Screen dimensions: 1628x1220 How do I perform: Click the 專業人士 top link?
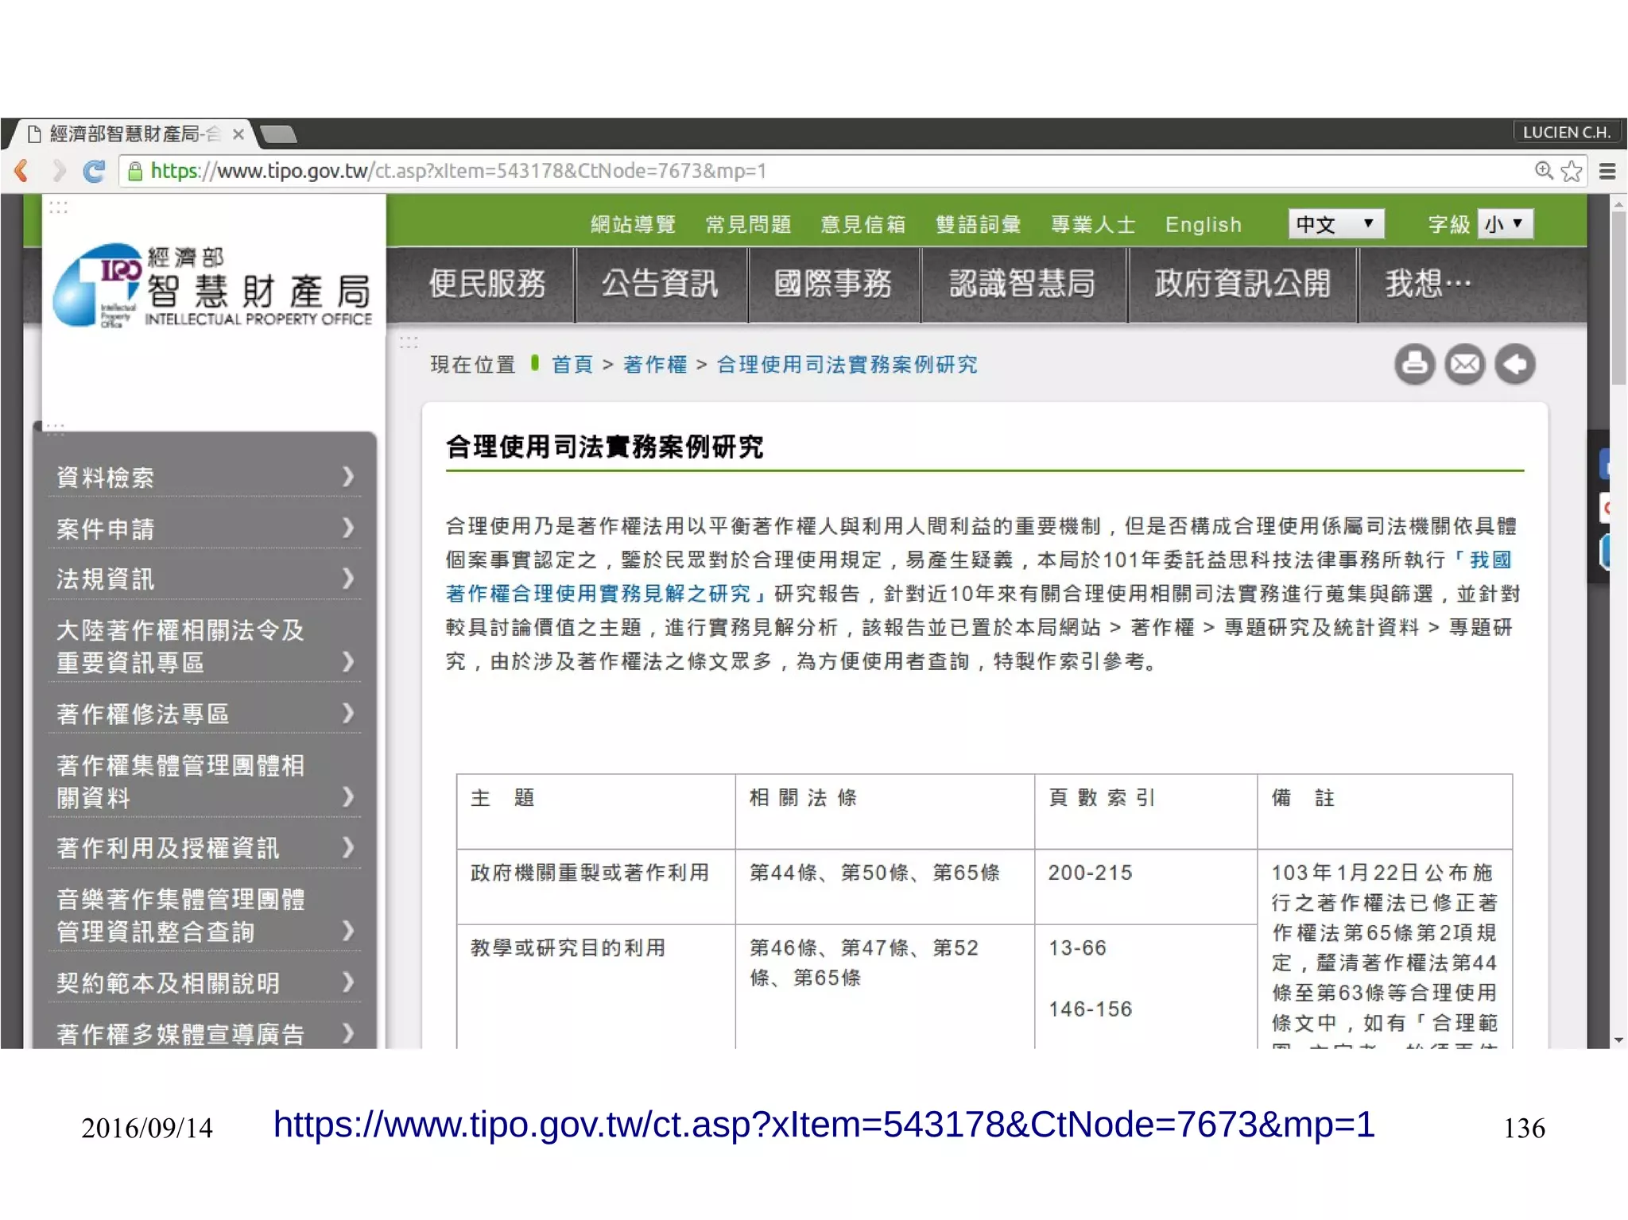coord(1093,225)
